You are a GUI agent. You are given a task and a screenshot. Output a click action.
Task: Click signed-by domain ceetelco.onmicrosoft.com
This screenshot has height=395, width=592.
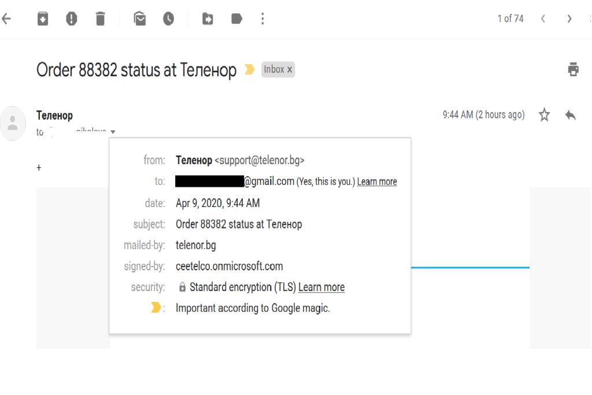(229, 266)
